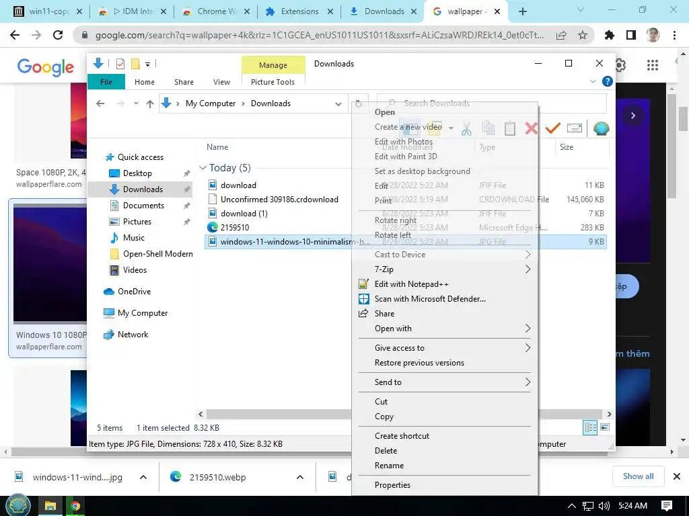Image resolution: width=689 pixels, height=516 pixels.
Task: Click Explorer's horizontal scrollbar left arrow
Action: (x=201, y=414)
